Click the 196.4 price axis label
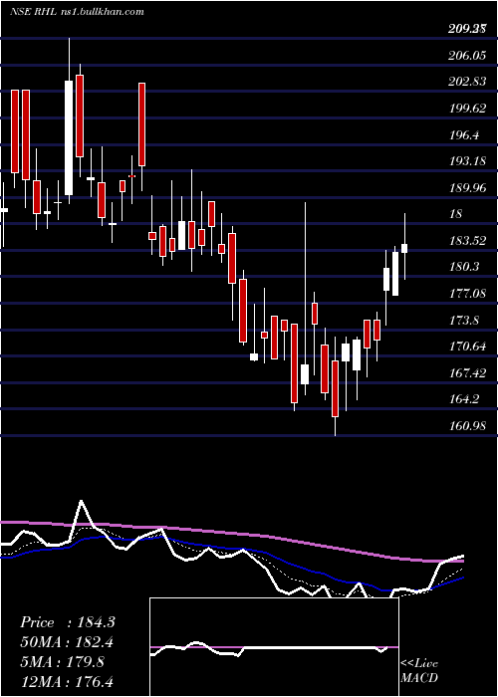This screenshot has width=498, height=697. click(464, 135)
